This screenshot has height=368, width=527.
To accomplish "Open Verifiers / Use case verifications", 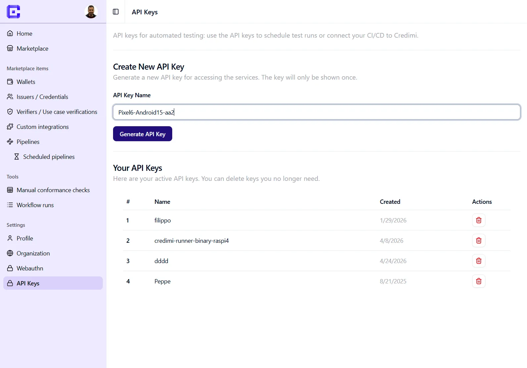I will [53, 112].
